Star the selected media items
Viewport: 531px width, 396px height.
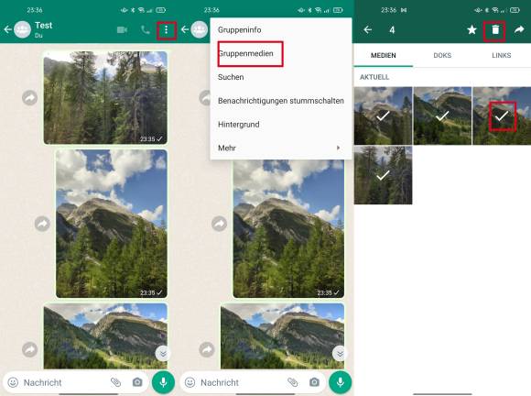pyautogui.click(x=471, y=30)
